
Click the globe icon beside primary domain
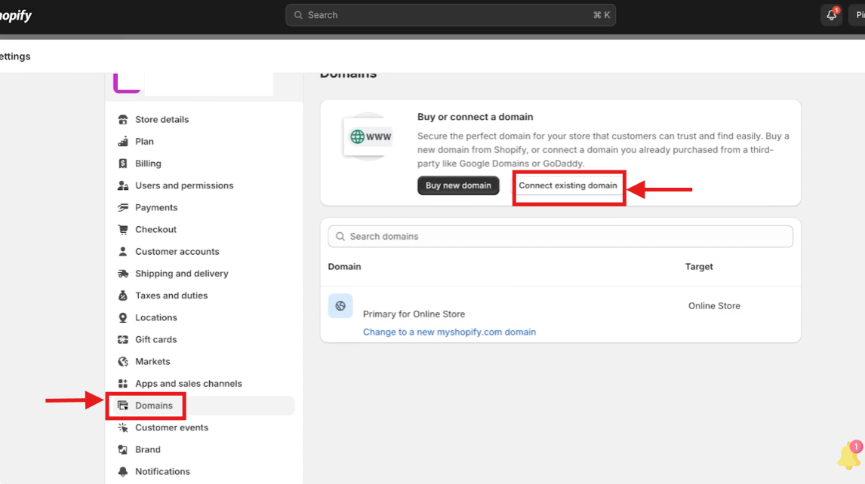(x=340, y=306)
